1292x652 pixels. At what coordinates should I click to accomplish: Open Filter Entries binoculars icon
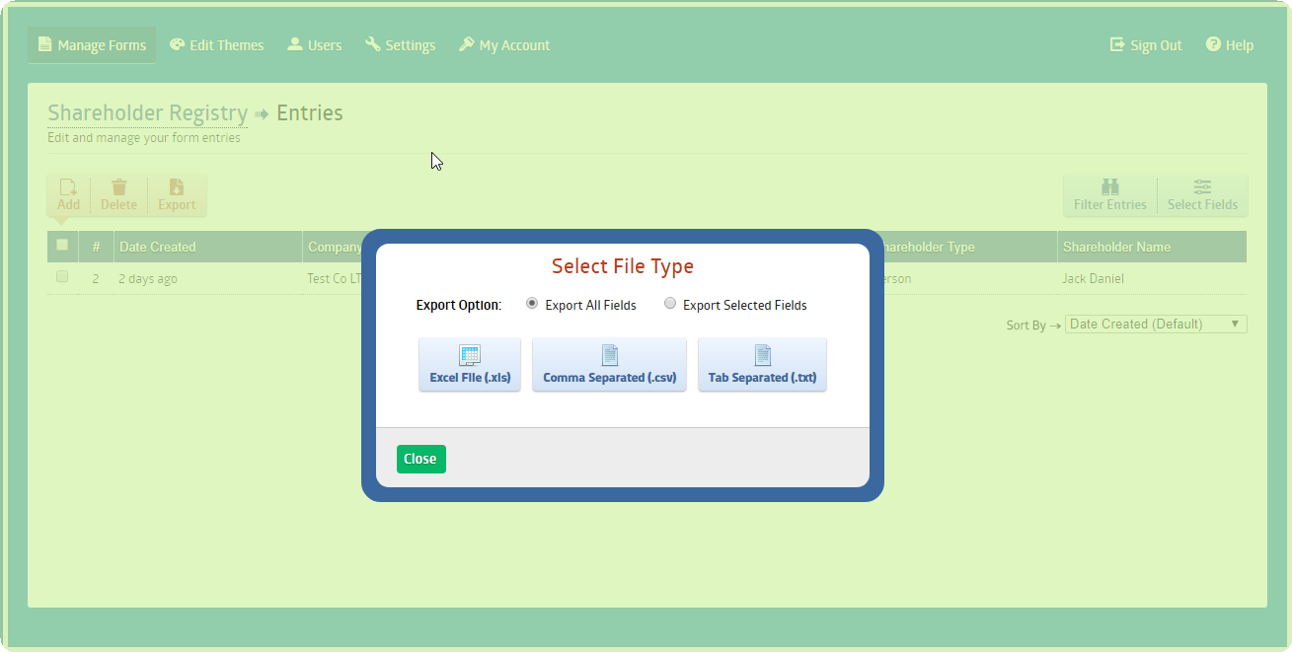point(1109,187)
